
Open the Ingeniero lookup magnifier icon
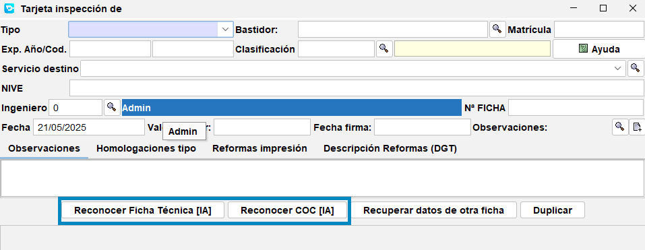click(111, 107)
